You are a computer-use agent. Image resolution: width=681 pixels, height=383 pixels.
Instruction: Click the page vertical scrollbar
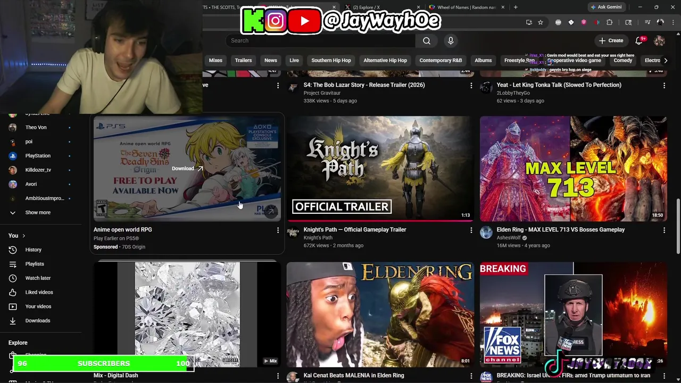pos(678,227)
